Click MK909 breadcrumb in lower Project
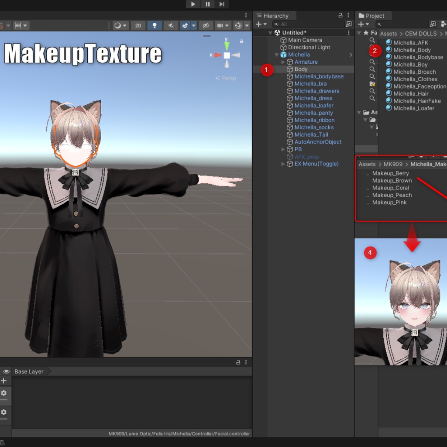The width and height of the screenshot is (447, 447). click(393, 164)
